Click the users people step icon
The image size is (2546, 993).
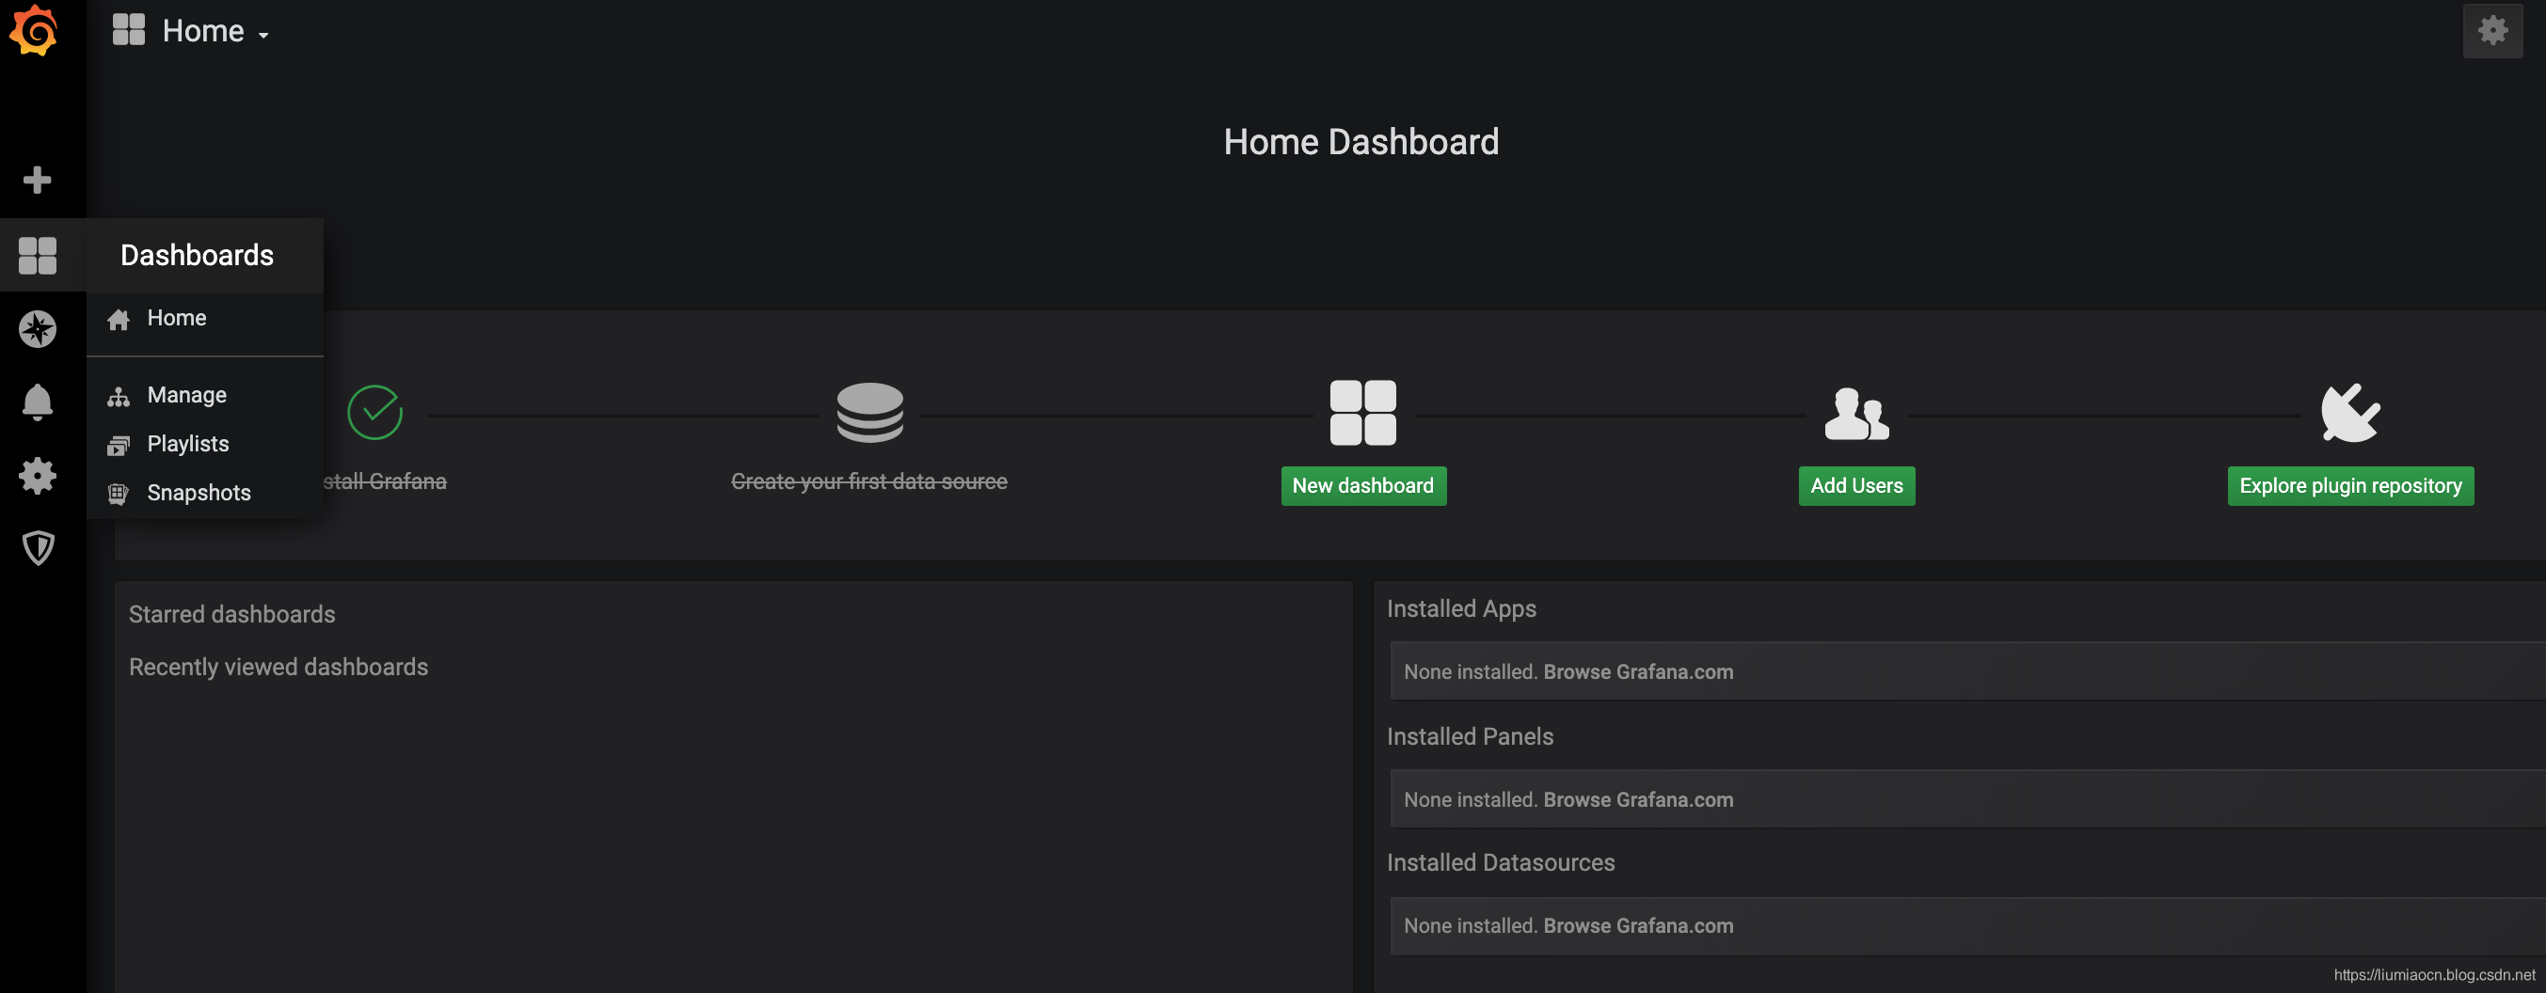[x=1856, y=413]
